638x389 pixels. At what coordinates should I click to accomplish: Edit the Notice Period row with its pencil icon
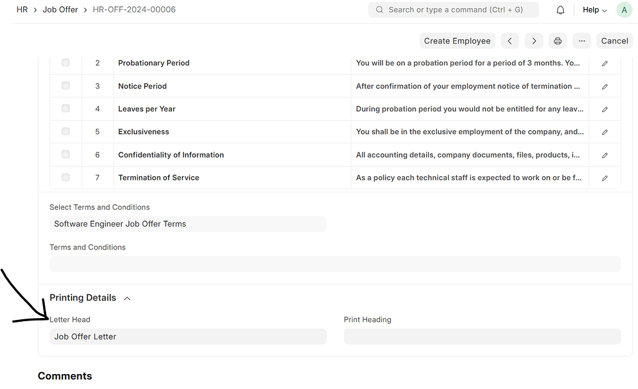click(604, 86)
